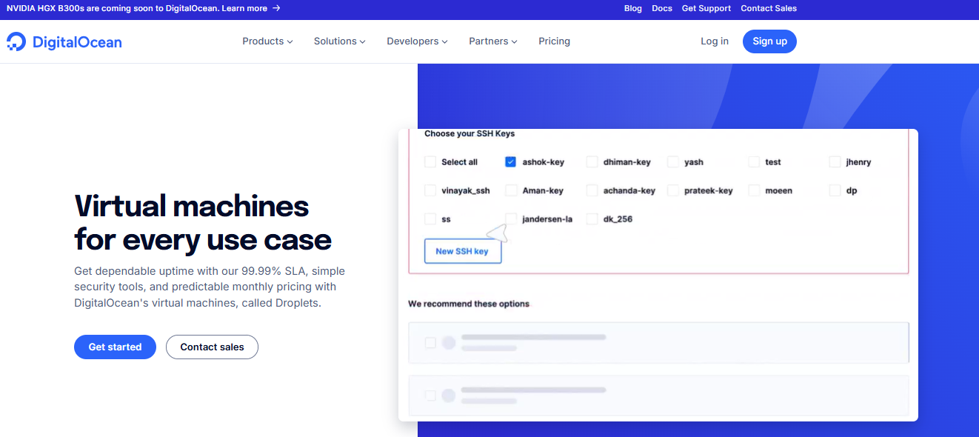The height and width of the screenshot is (437, 979).
Task: Select the yash SSH key
Action: pyautogui.click(x=673, y=161)
